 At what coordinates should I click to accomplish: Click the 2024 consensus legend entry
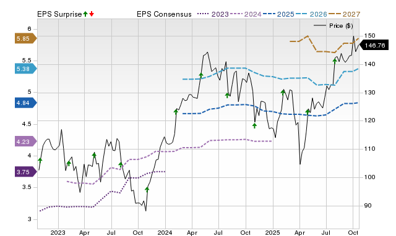[x=246, y=14]
